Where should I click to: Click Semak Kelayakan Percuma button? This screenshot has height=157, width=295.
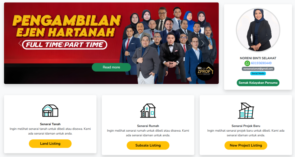click(258, 83)
